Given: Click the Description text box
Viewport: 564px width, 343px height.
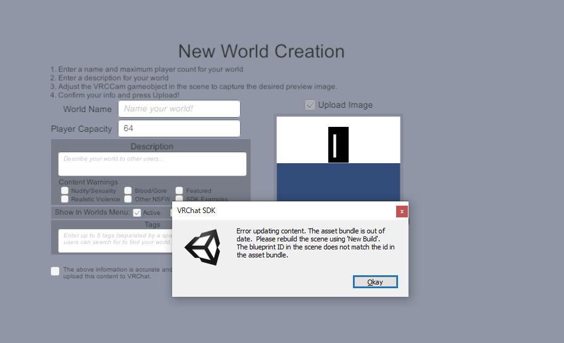Looking at the screenshot, I should tap(152, 164).
